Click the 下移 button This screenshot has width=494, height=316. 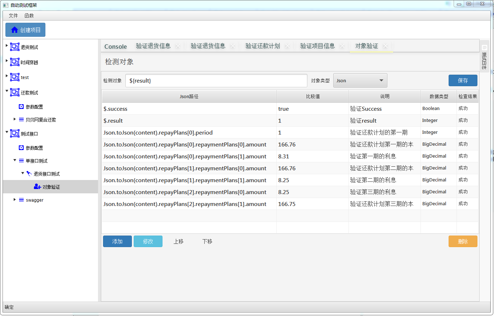point(208,241)
